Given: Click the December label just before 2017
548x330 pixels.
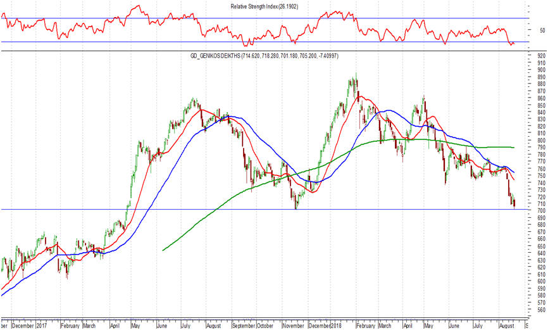Looking at the screenshot, I should tap(23, 326).
